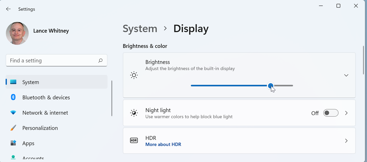Click the Apps icon in sidebar
This screenshot has width=367, height=162.
[x=13, y=143]
